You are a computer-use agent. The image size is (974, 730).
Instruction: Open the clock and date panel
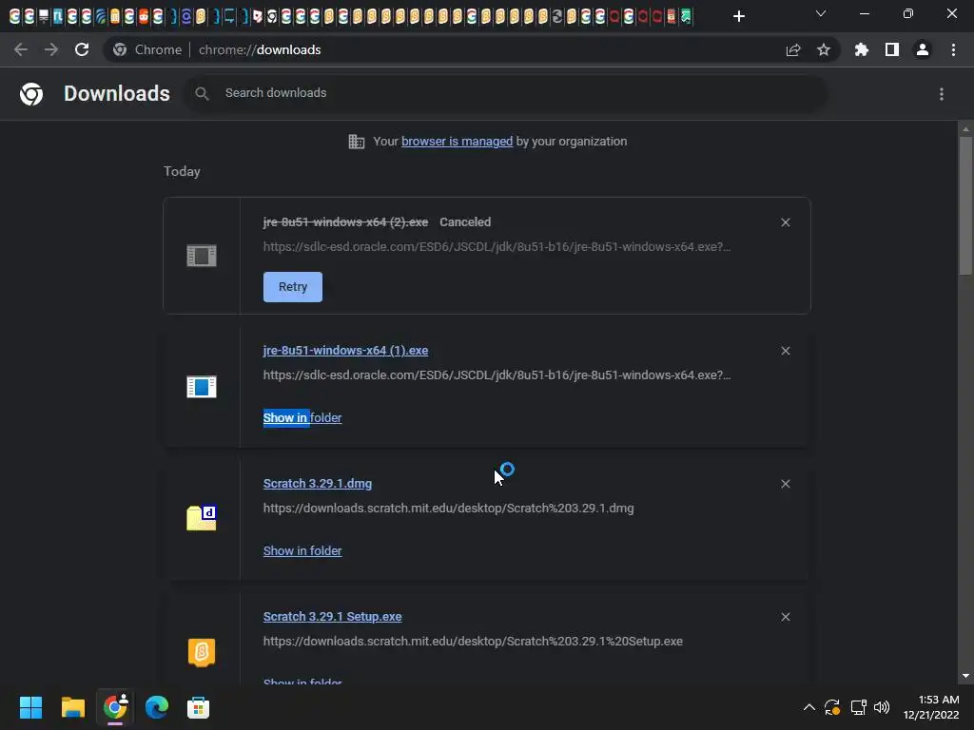(x=931, y=707)
